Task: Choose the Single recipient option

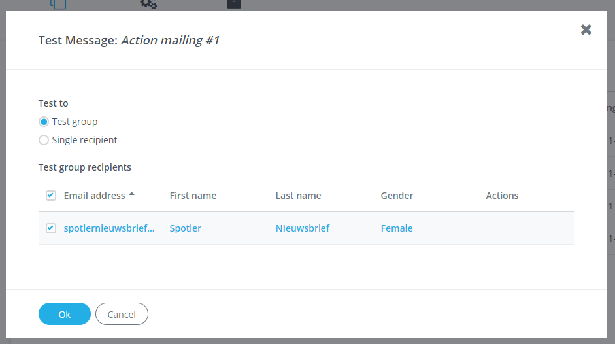Action: [44, 140]
